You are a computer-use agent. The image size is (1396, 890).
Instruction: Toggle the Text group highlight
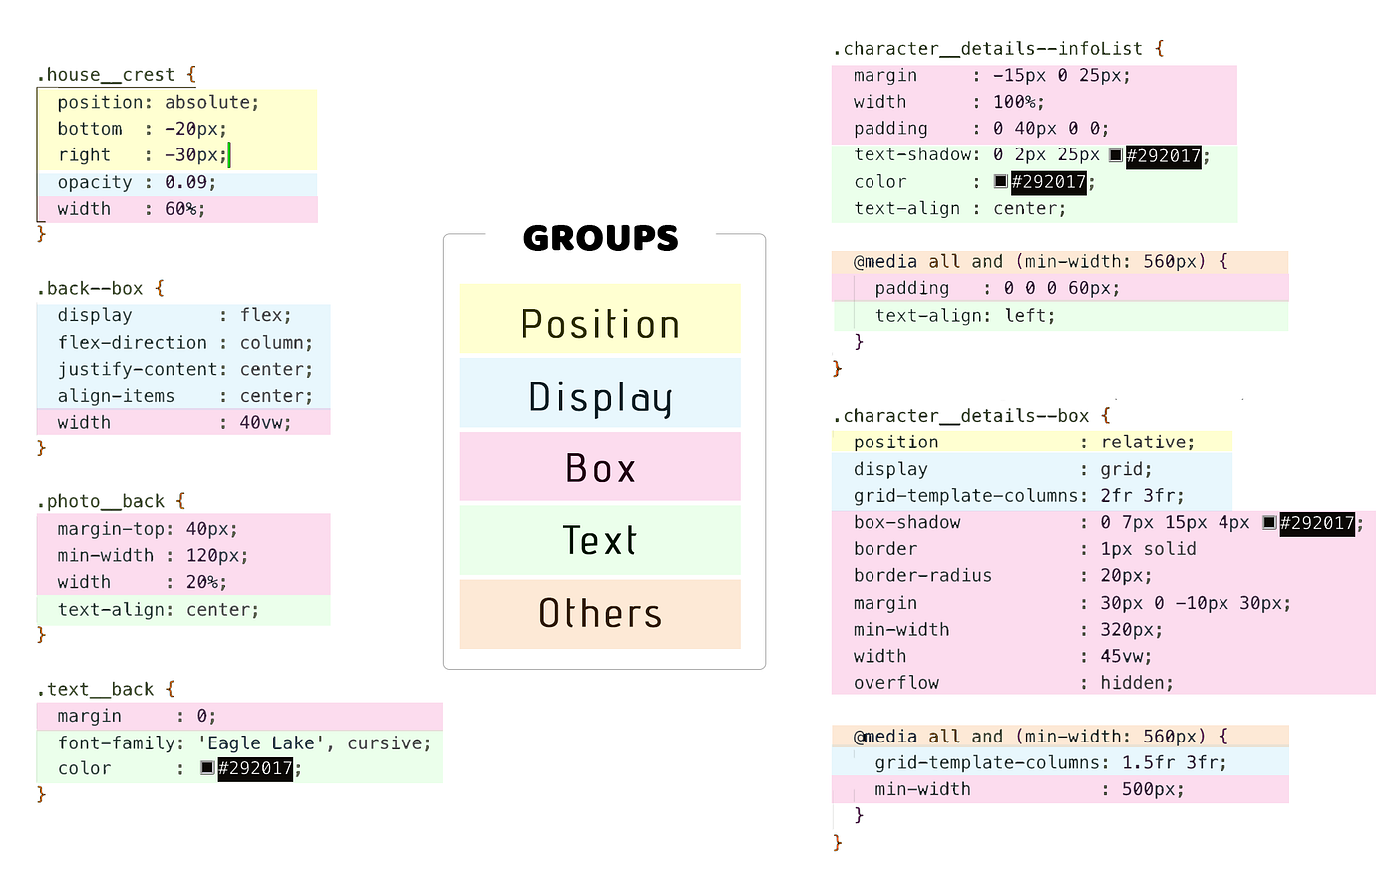(x=599, y=540)
